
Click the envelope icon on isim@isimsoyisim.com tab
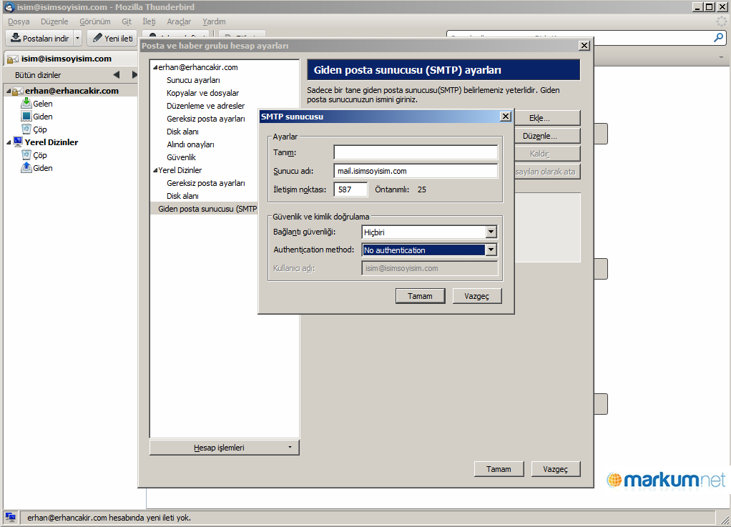pyautogui.click(x=13, y=59)
